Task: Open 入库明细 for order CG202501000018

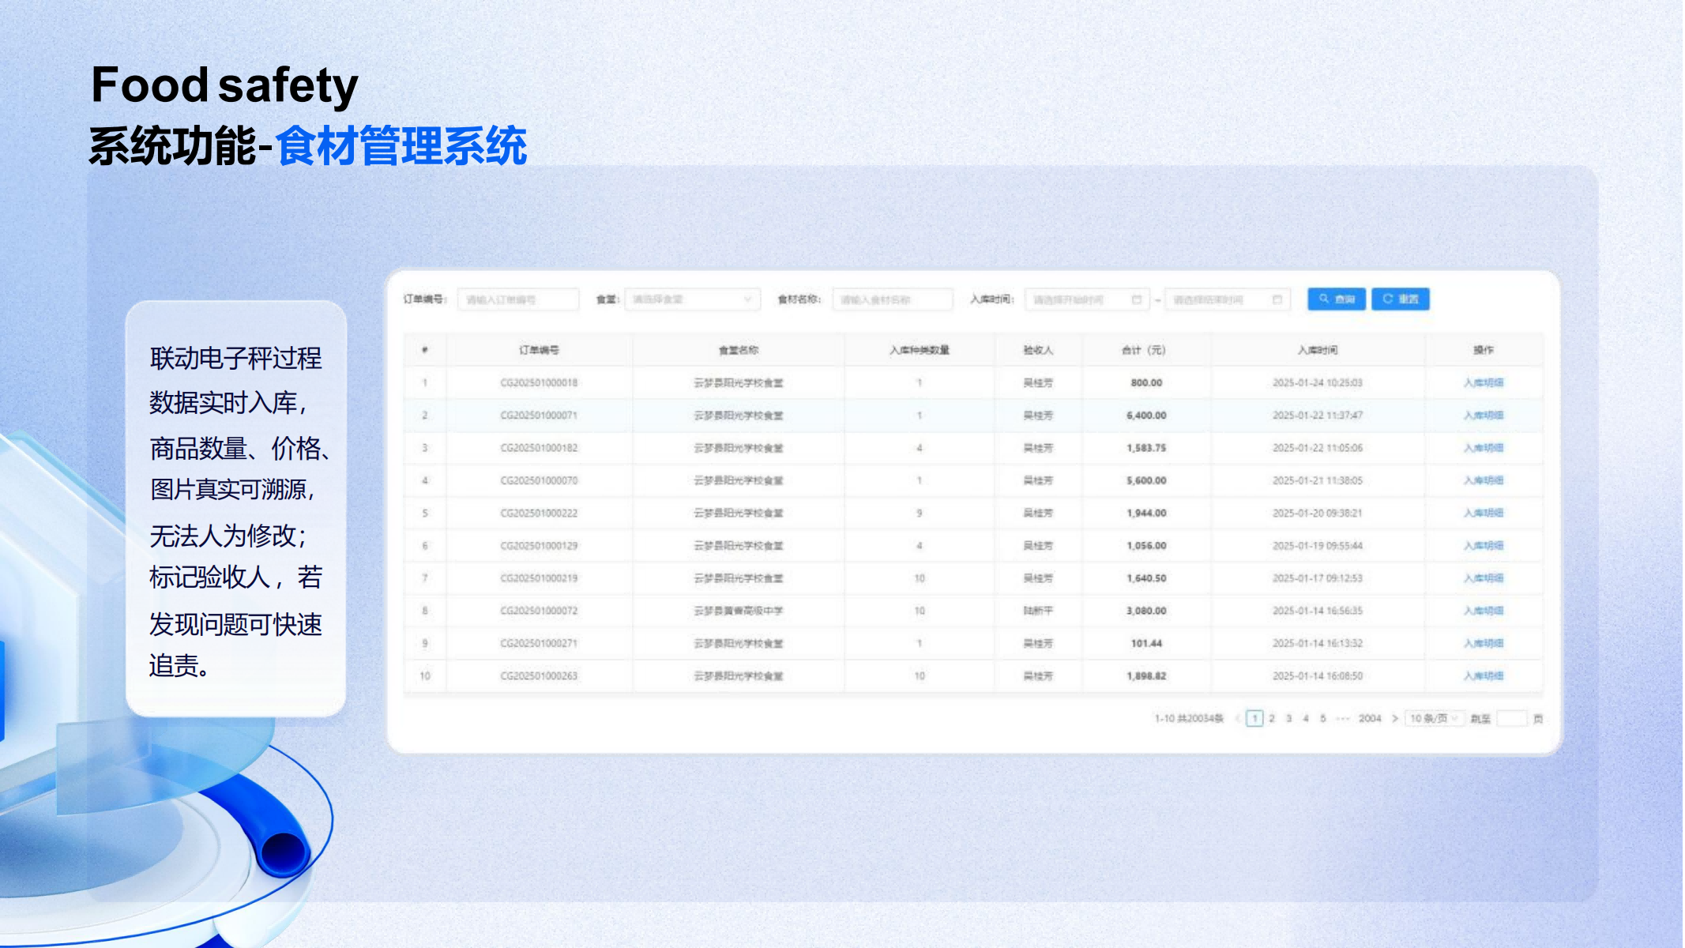Action: [1483, 382]
